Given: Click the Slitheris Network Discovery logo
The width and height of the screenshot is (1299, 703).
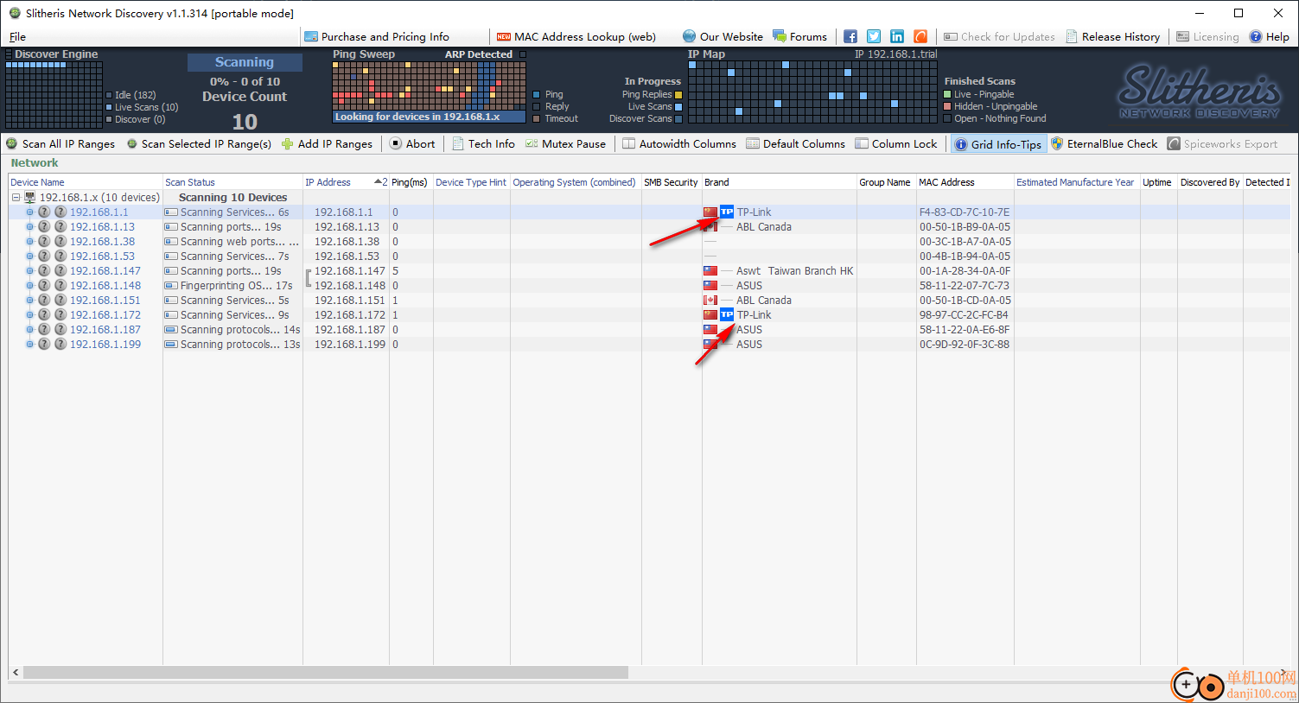Looking at the screenshot, I should [1200, 91].
